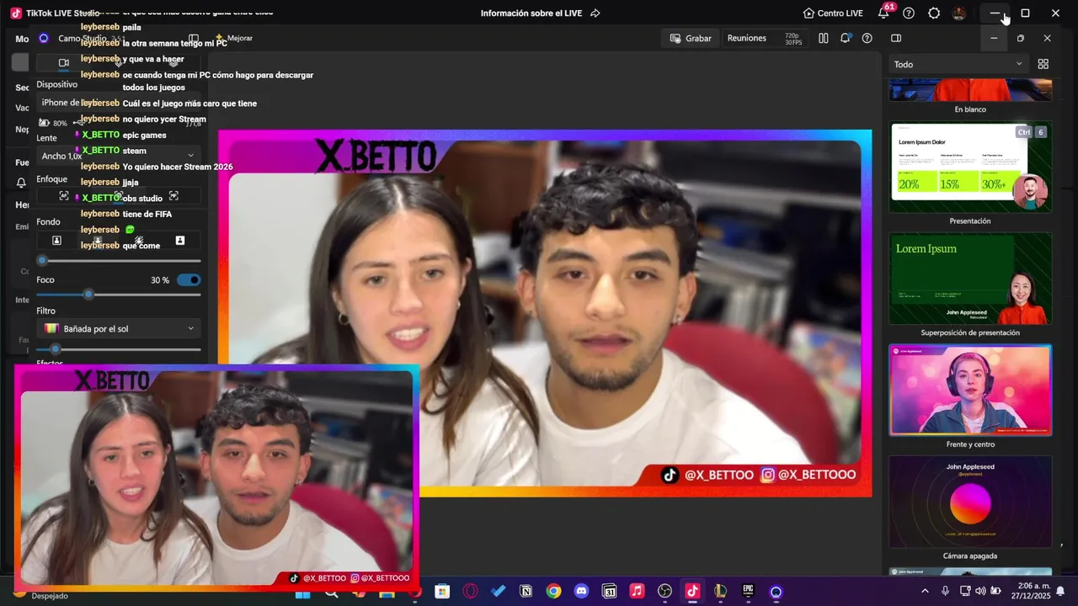Viewport: 1078px width, 606px height.
Task: Open Opera browser from the taskbar
Action: tap(470, 591)
